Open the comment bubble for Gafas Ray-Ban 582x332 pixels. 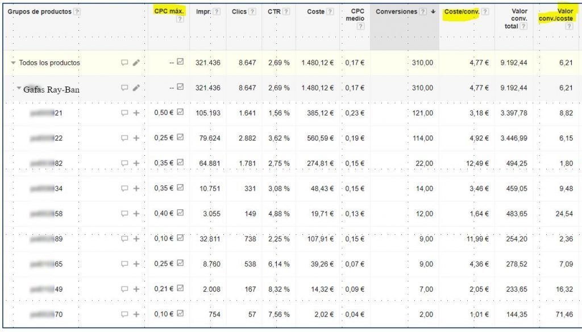pos(124,88)
